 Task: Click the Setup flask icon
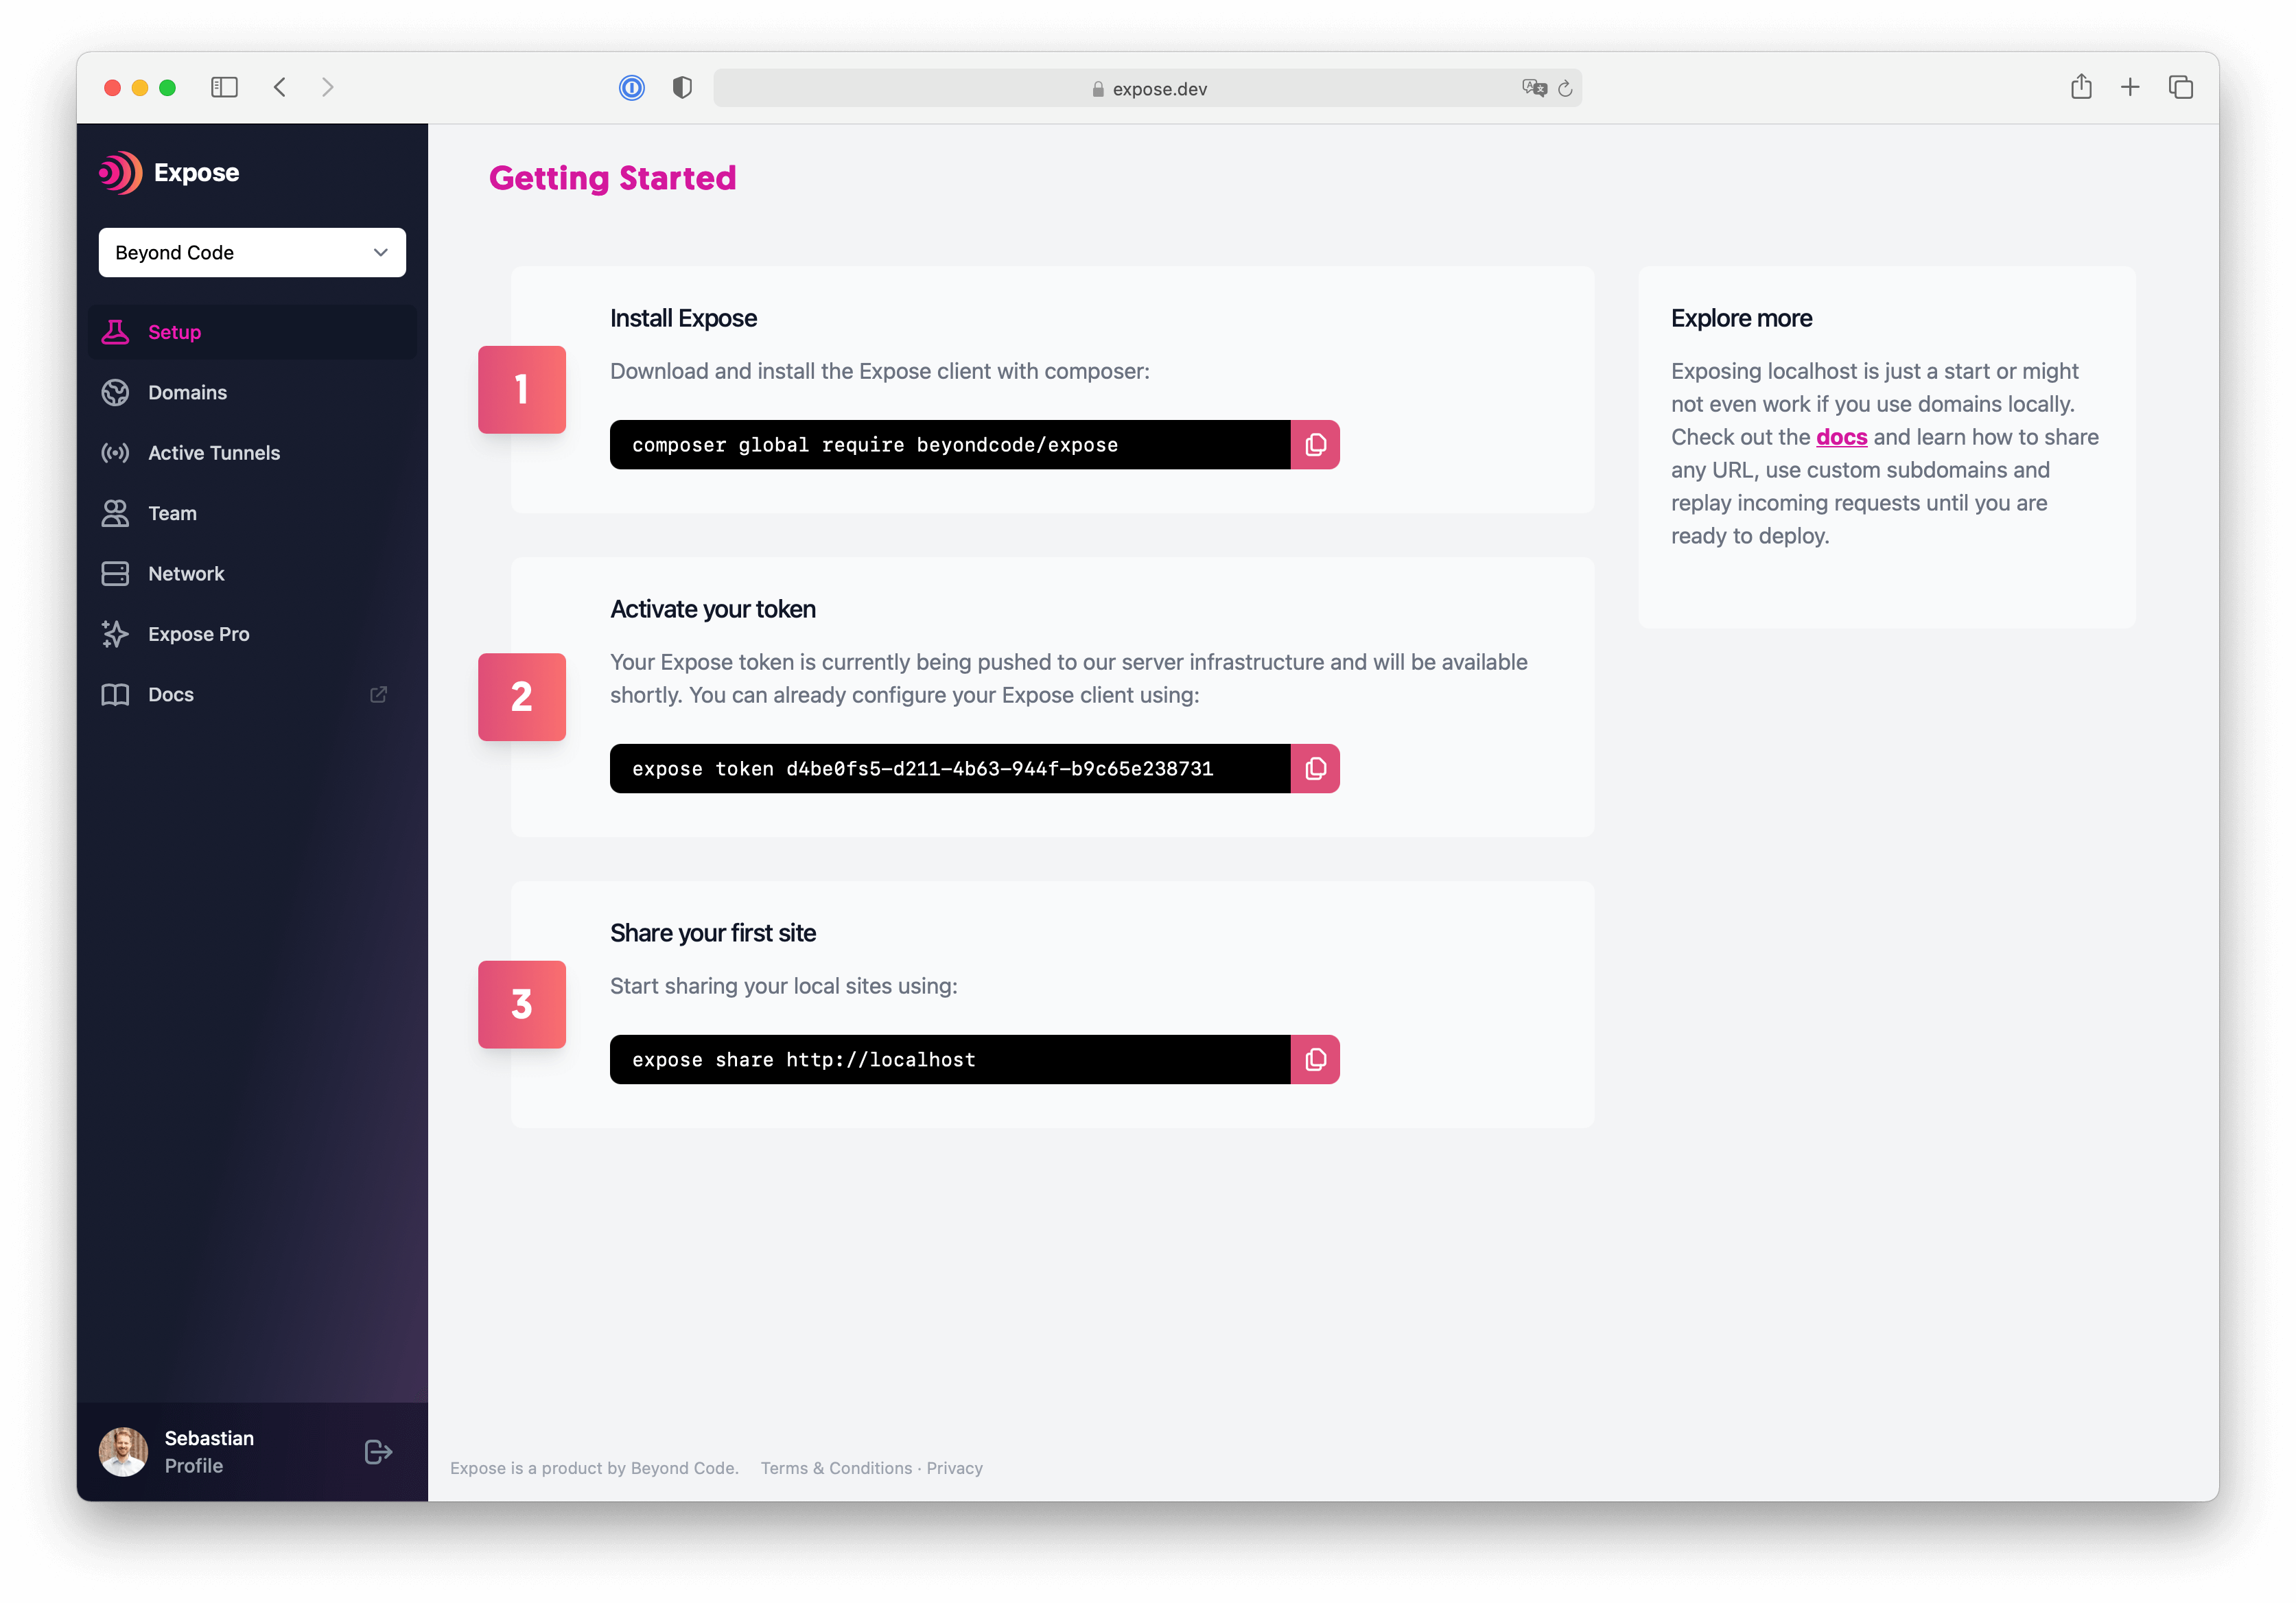point(115,332)
